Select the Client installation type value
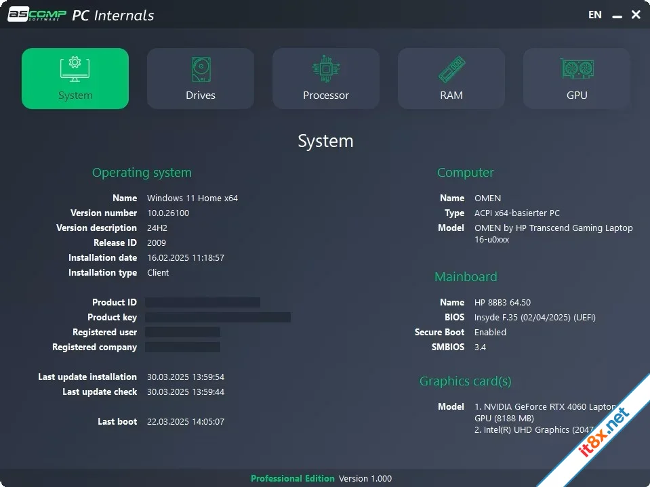The width and height of the screenshot is (650, 487). (x=158, y=272)
